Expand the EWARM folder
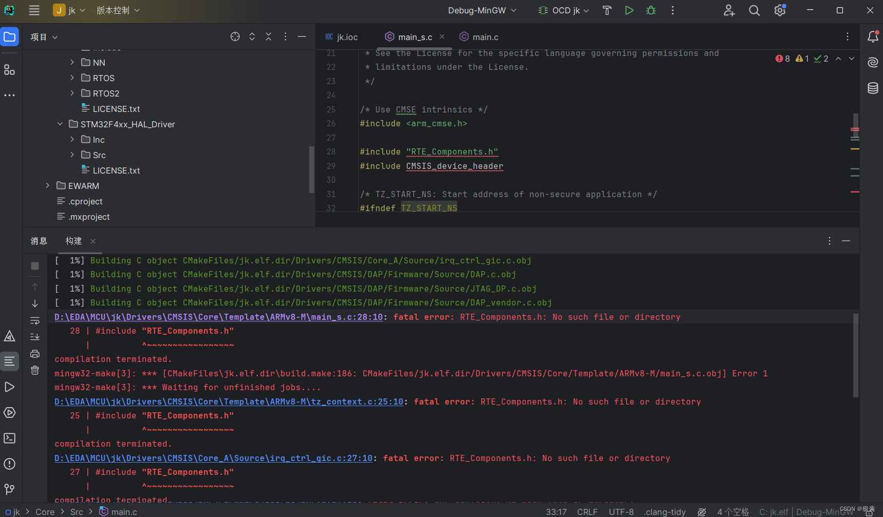 [x=48, y=185]
